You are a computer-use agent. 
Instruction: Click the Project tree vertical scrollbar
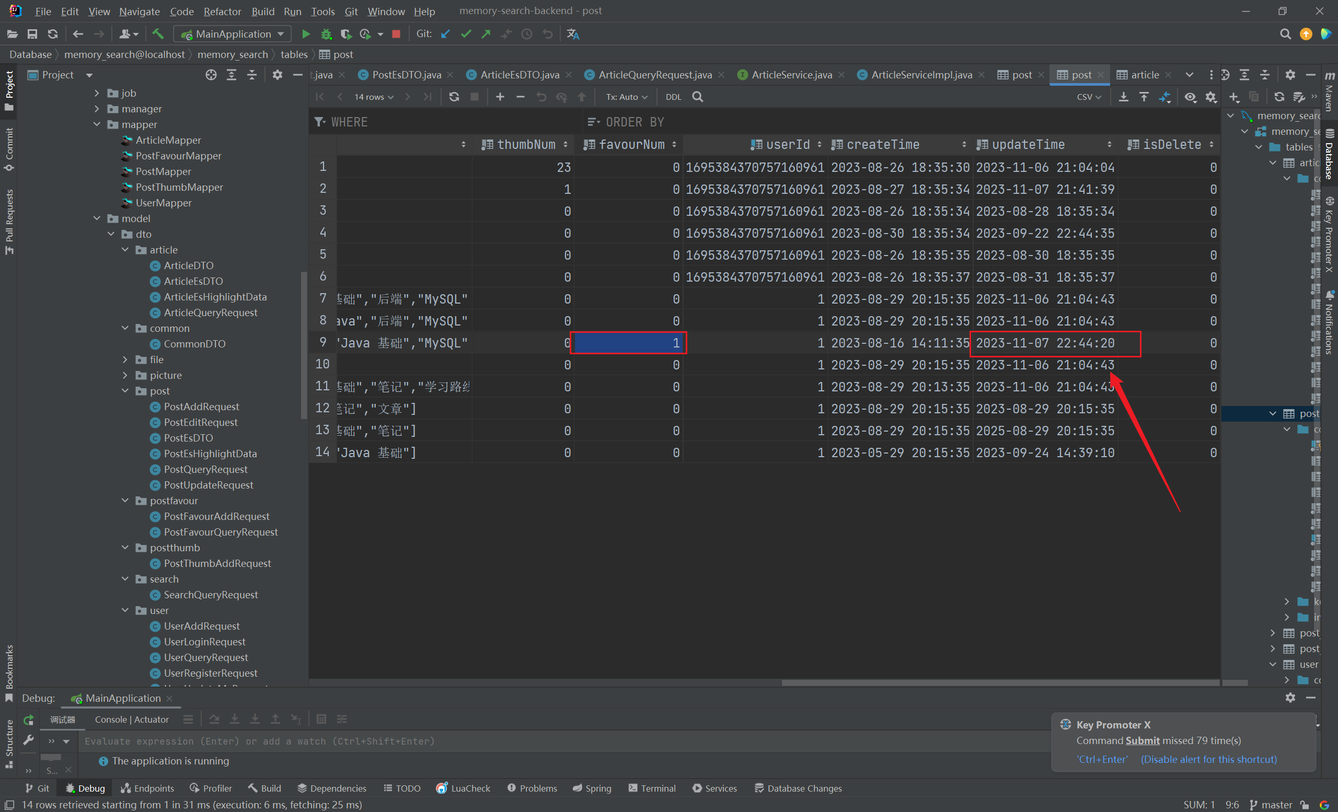click(304, 345)
